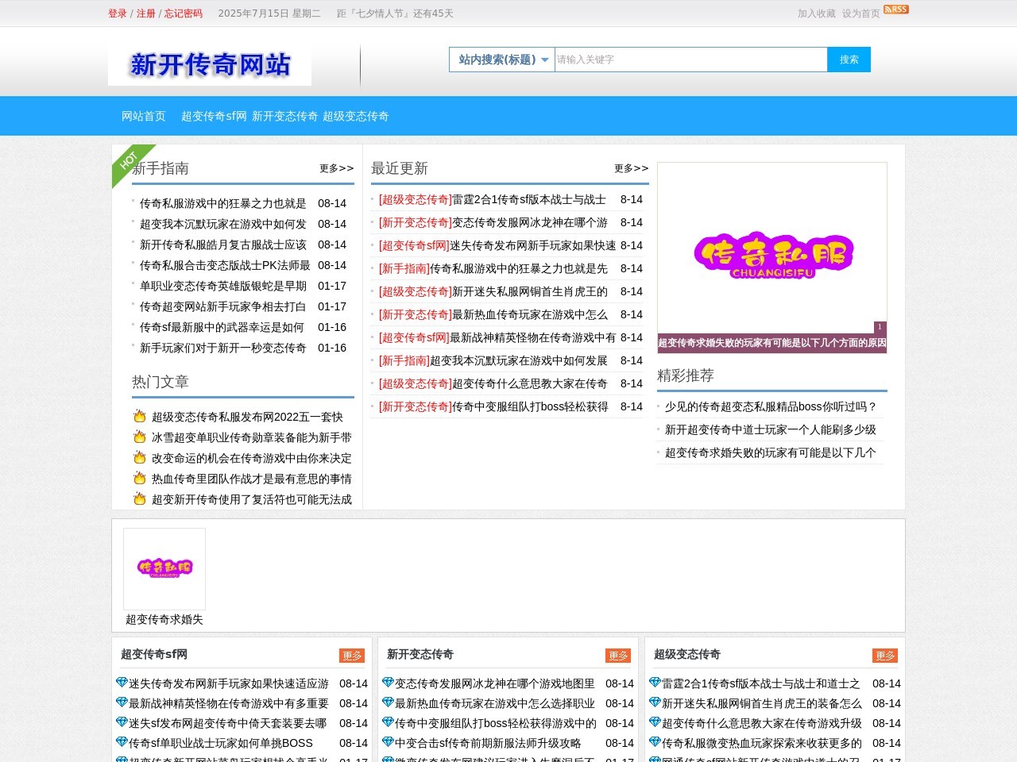This screenshot has width=1017, height=762.
Task: Click diamond icon beside 雷霆2合1传奇sf版本战士与战士和道士之
Action: (655, 683)
